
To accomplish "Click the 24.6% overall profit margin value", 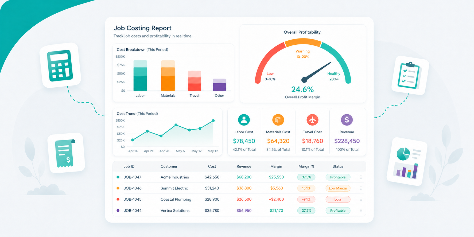I will click(302, 89).
